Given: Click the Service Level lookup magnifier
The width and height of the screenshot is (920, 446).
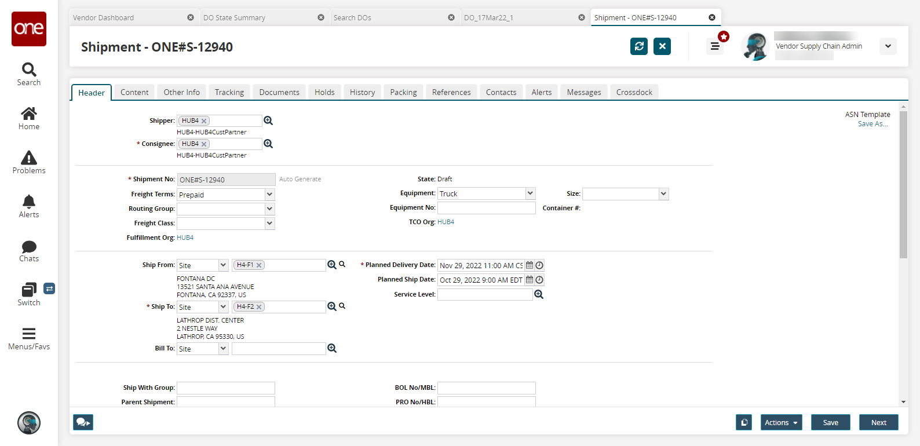Looking at the screenshot, I should [539, 294].
